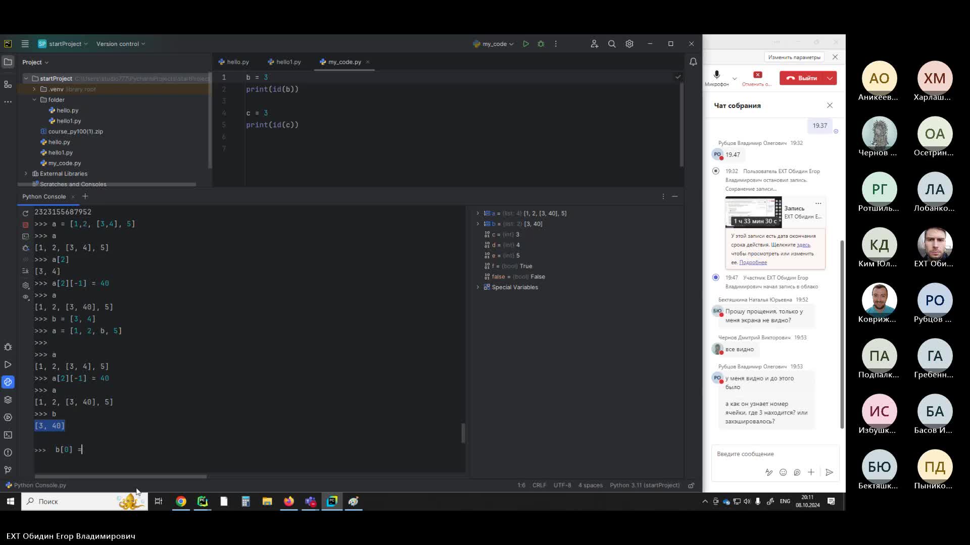
Task: Open the my_code run configuration dropdown
Action: tap(494, 44)
